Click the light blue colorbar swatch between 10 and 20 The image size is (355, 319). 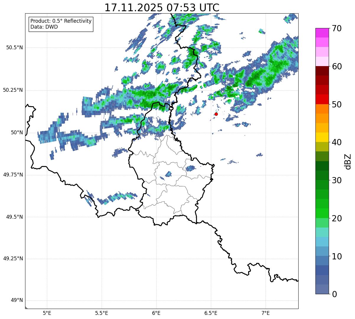point(322,242)
